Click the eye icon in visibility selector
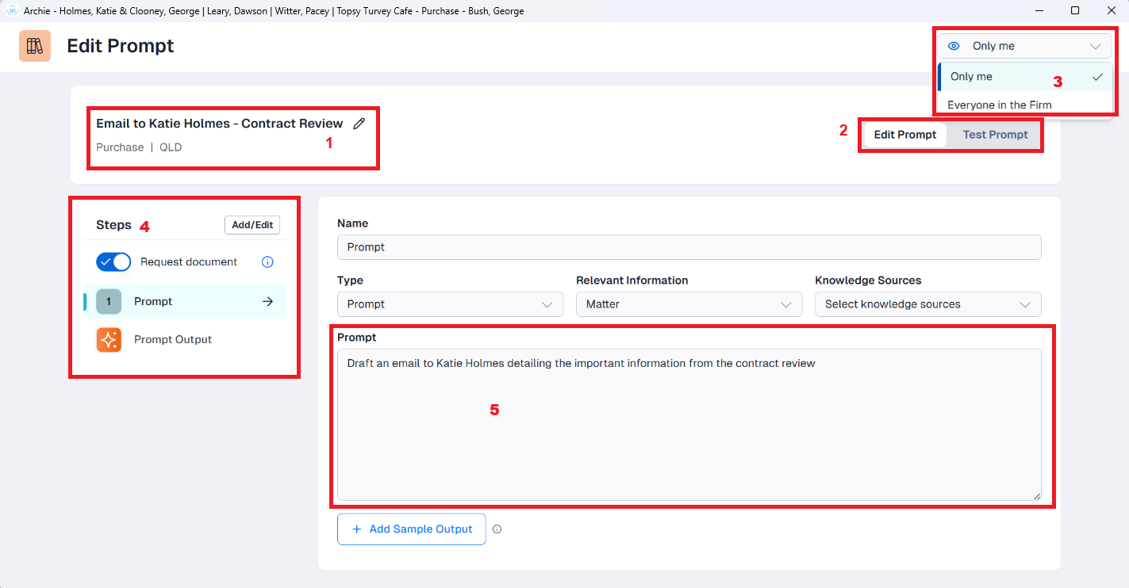The width and height of the screenshot is (1129, 588). pyautogui.click(x=954, y=46)
